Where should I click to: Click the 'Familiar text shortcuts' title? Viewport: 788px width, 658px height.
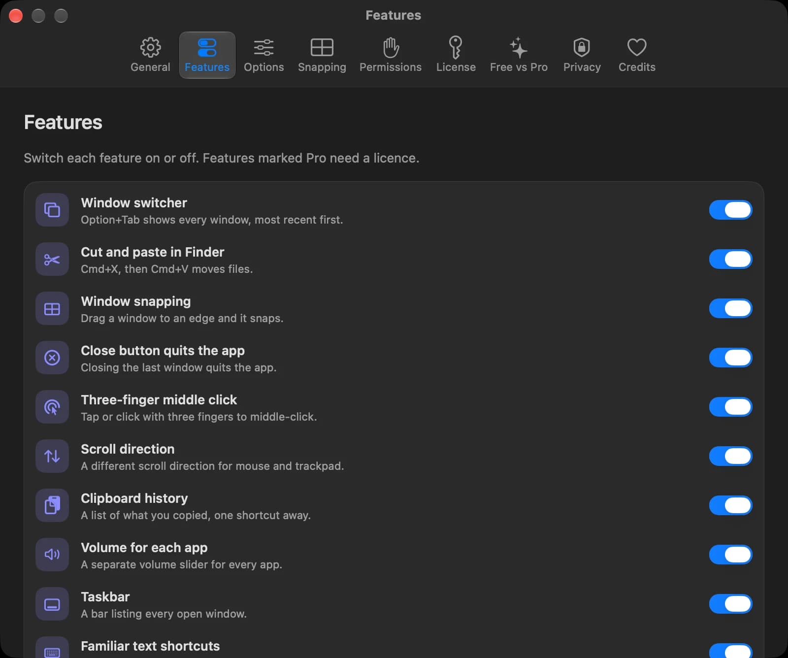[150, 646]
